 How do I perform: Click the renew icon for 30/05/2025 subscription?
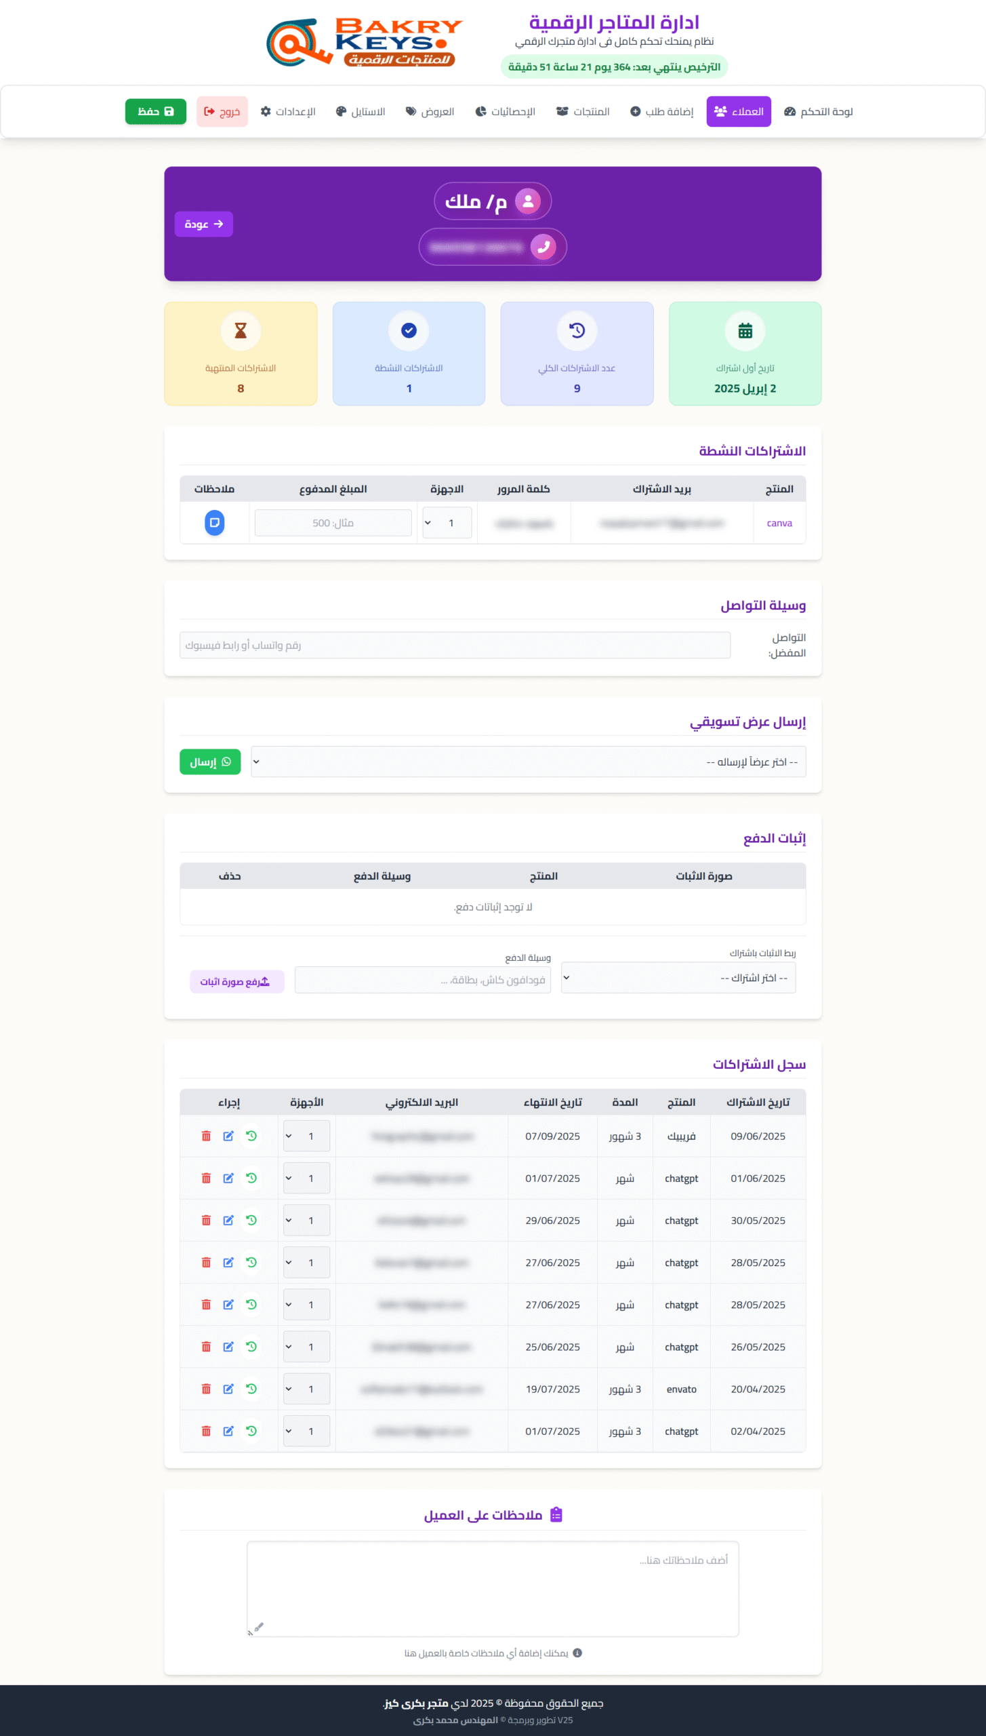click(251, 1220)
